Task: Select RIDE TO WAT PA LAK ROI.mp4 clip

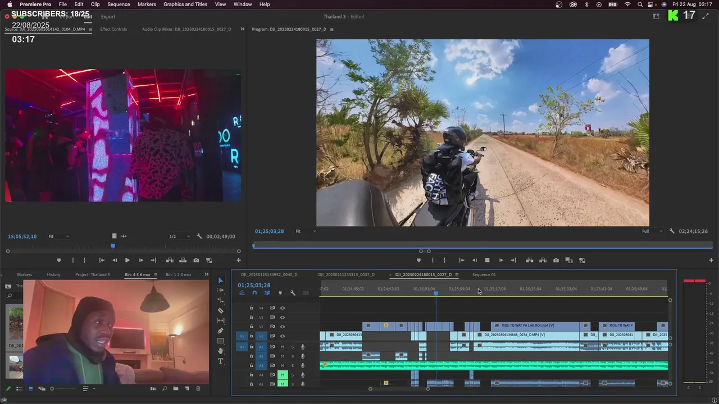Action: click(x=535, y=325)
